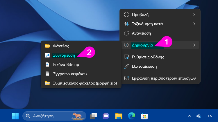Launch Microsoft Edge from the taskbar

click(131, 116)
